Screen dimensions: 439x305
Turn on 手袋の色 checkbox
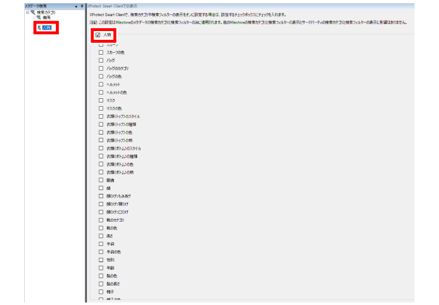(x=101, y=252)
